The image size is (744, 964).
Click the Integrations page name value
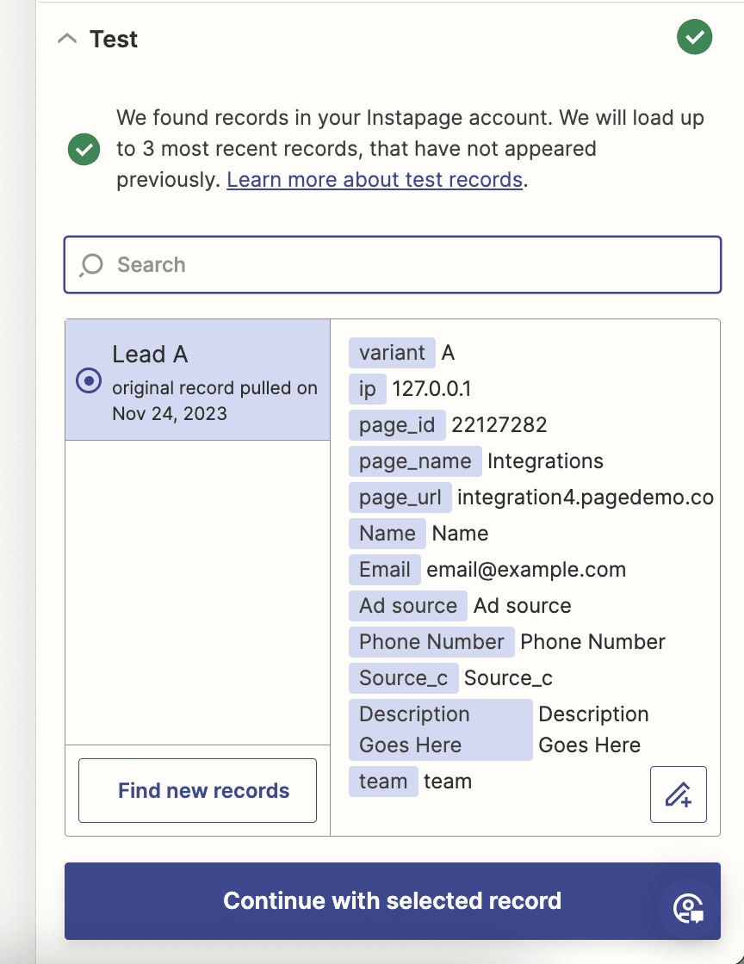(545, 461)
